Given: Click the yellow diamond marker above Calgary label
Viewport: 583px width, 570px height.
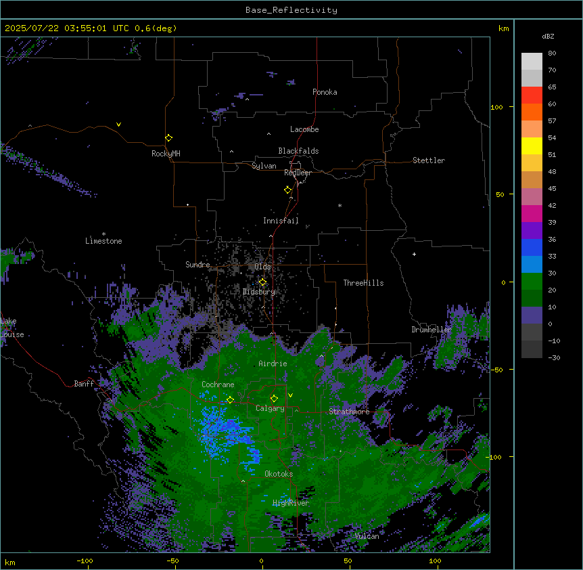Looking at the screenshot, I should tap(274, 399).
